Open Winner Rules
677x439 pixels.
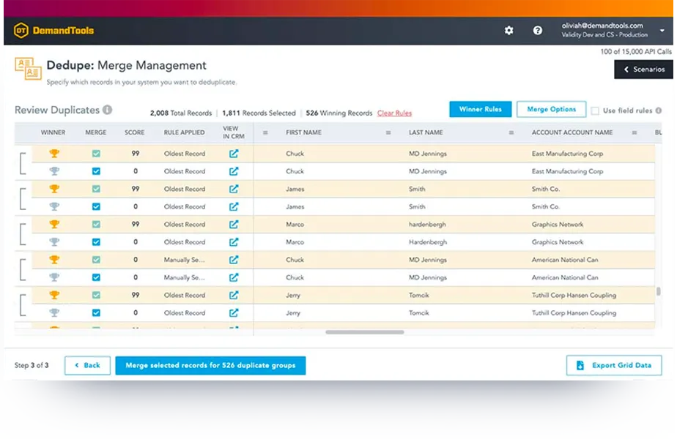pos(480,109)
